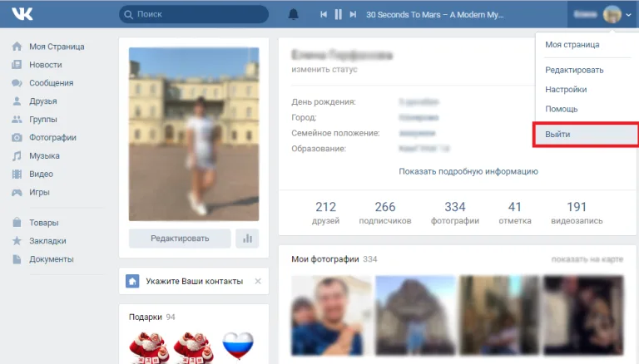Open Товары section in sidebar

click(x=44, y=223)
